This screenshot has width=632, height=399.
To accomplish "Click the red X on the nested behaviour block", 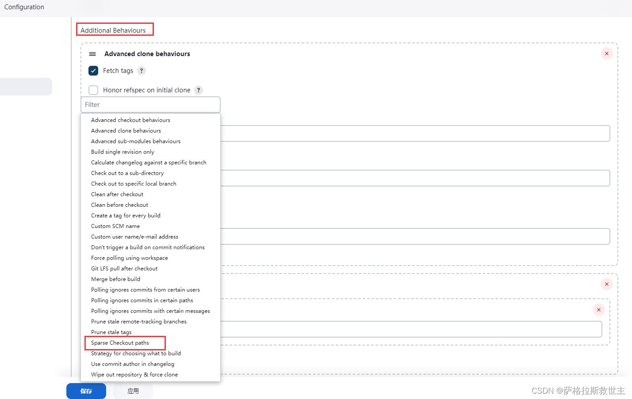I will [x=598, y=310].
